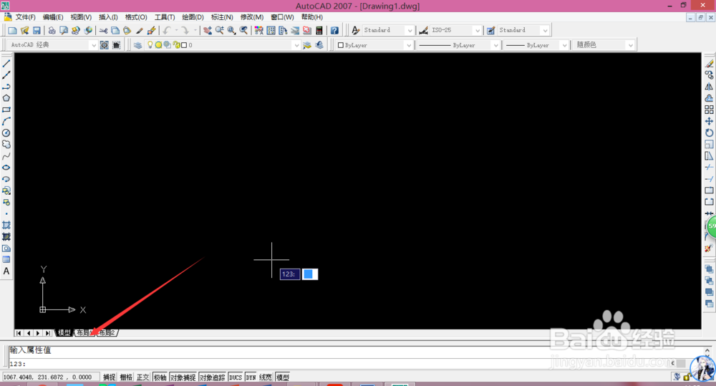Open the ByLayer color control dropdown
716x386 pixels.
coord(408,45)
